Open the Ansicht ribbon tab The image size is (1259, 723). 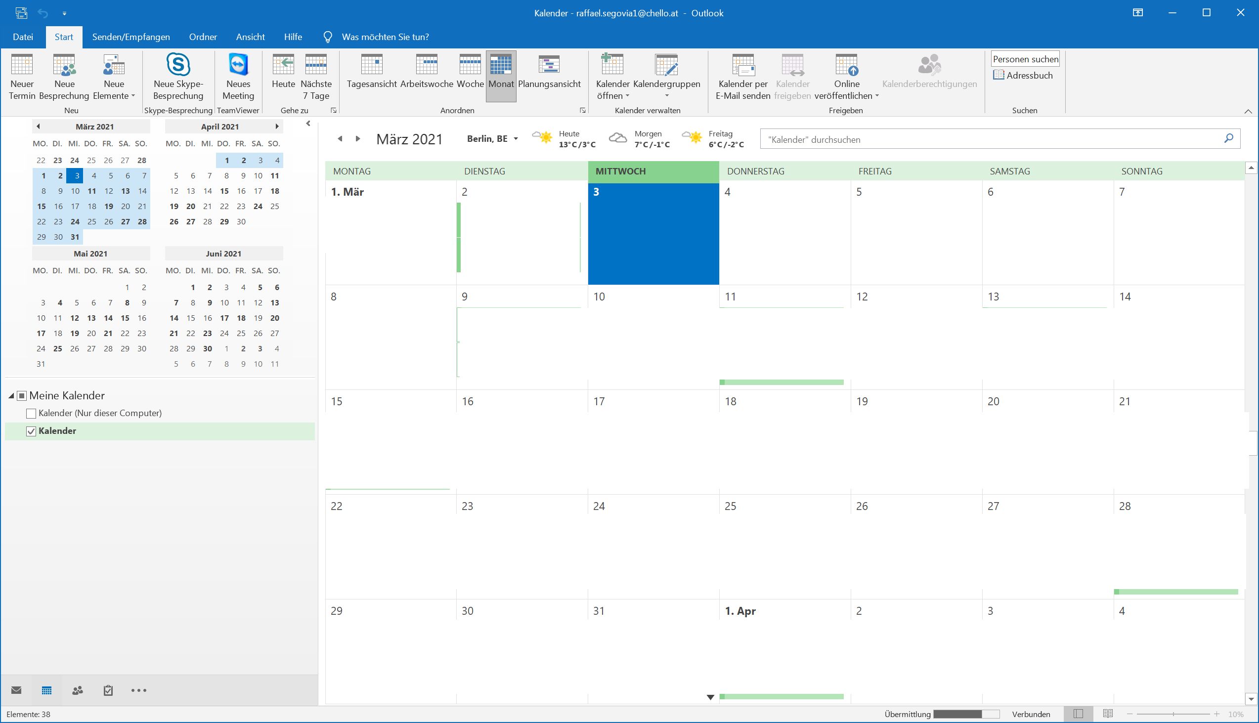point(250,37)
